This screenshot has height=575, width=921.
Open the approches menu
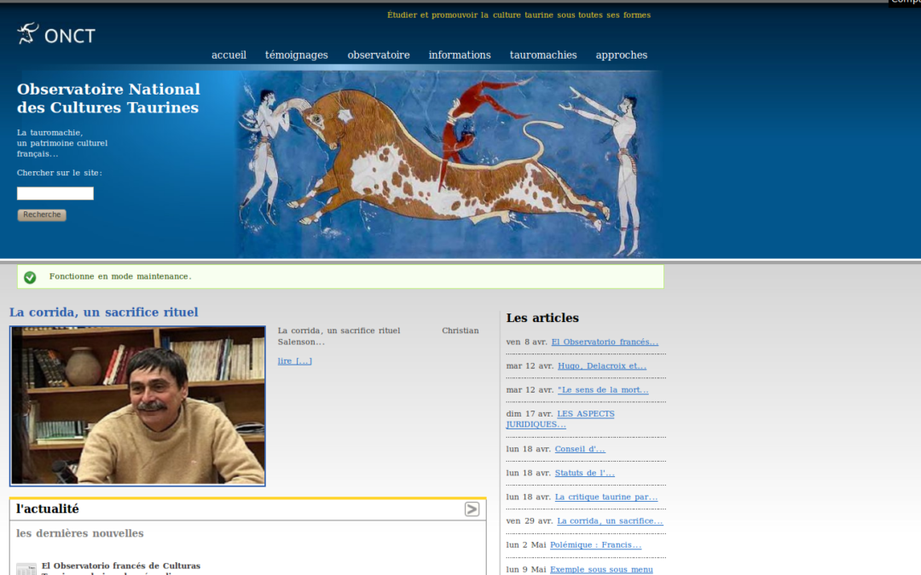(x=622, y=55)
